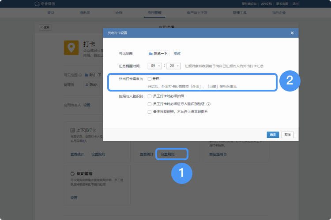Click the 假期管理 card heading
This screenshot has width=331, height=220.
(84, 174)
